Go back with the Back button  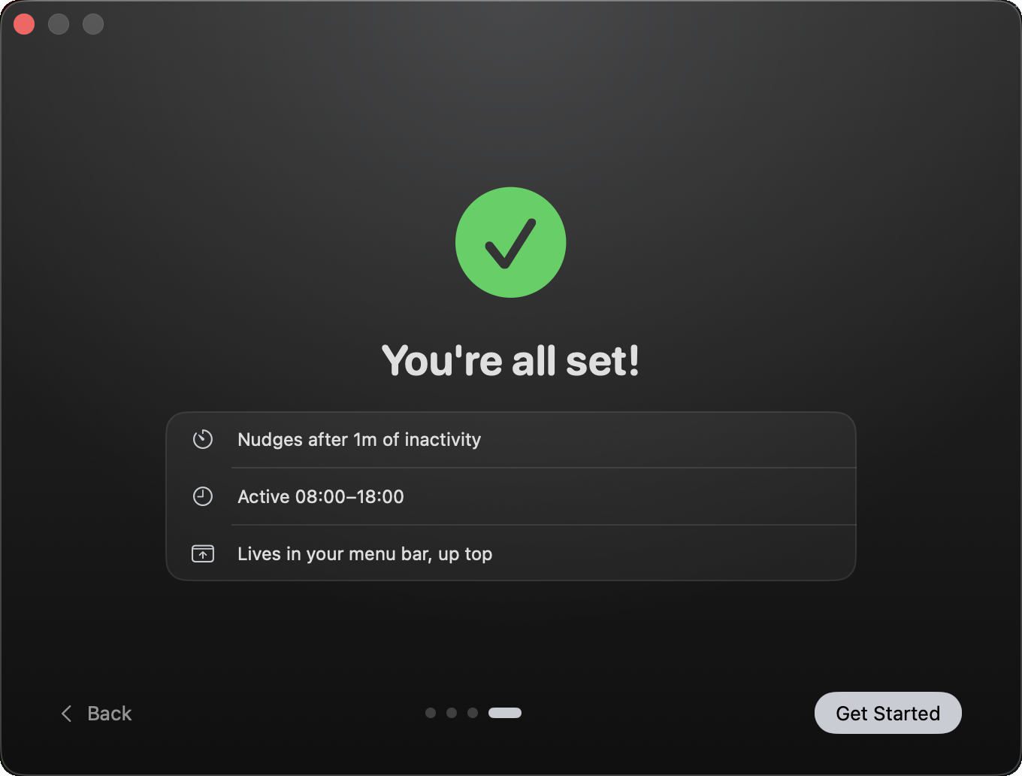coord(96,713)
